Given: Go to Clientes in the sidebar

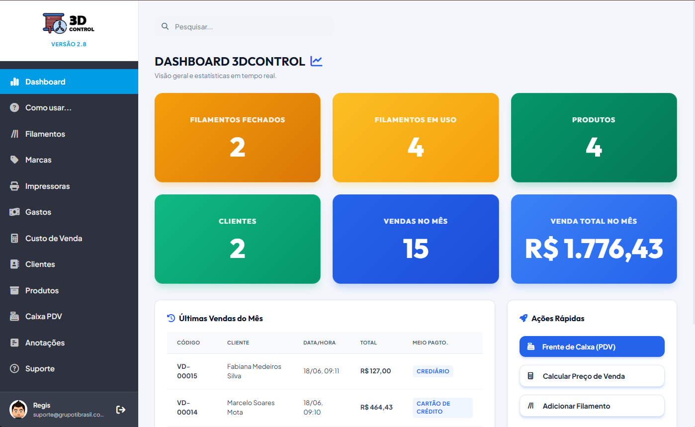Looking at the screenshot, I should point(69,264).
